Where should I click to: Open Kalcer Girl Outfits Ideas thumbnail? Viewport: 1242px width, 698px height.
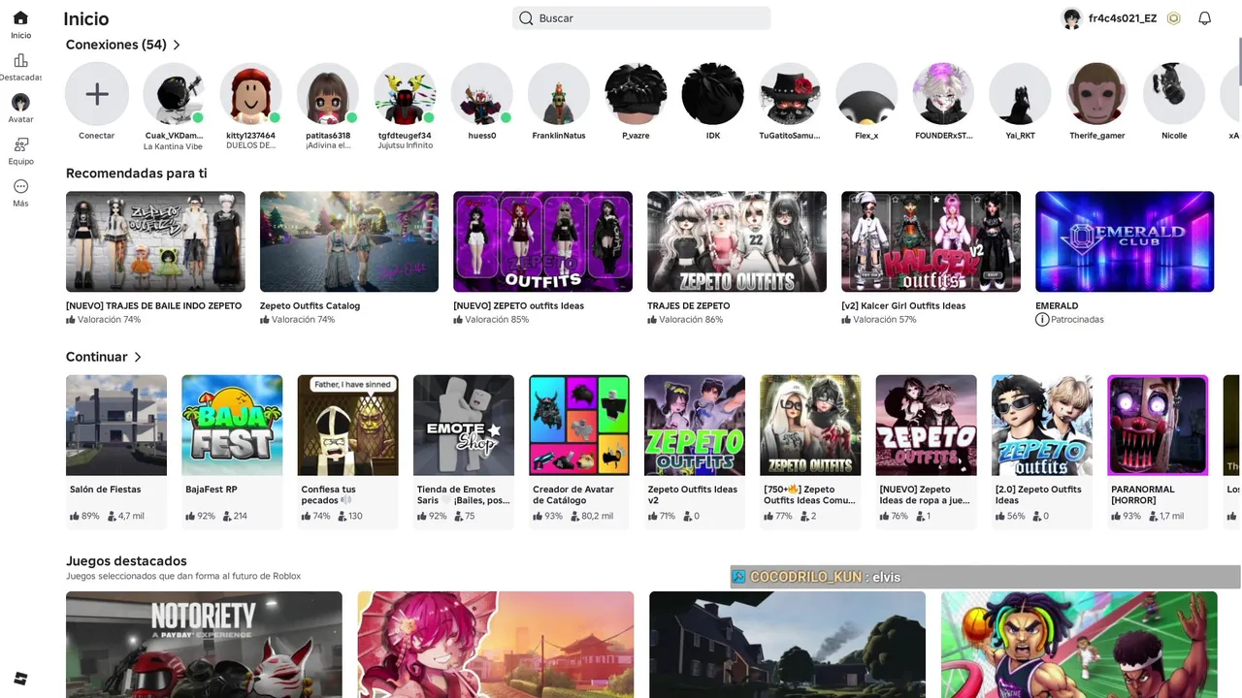click(931, 241)
